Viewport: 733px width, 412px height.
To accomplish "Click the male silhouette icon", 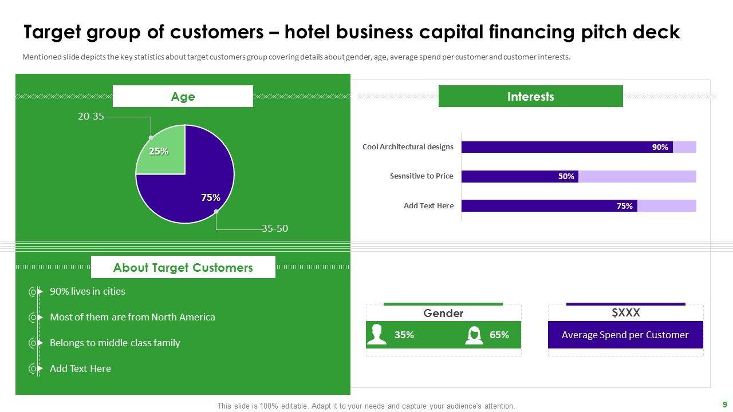I will pos(376,335).
